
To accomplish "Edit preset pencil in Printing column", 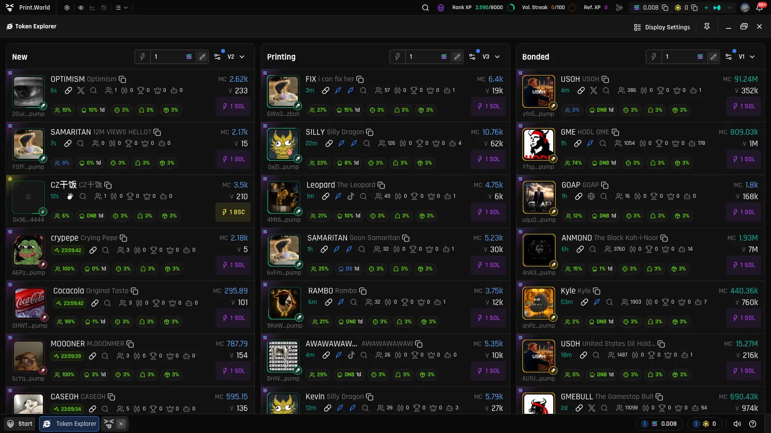I will pos(457,57).
